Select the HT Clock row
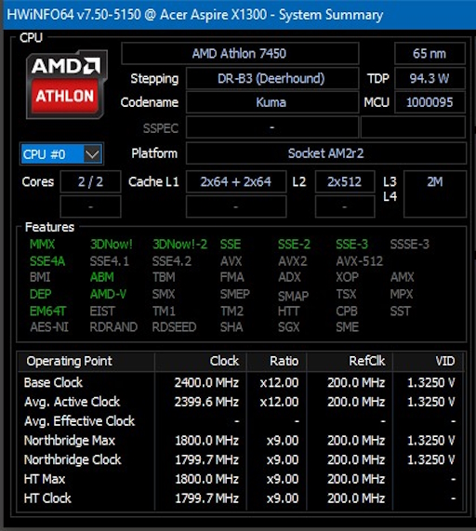This screenshot has width=476, height=531. [241, 498]
